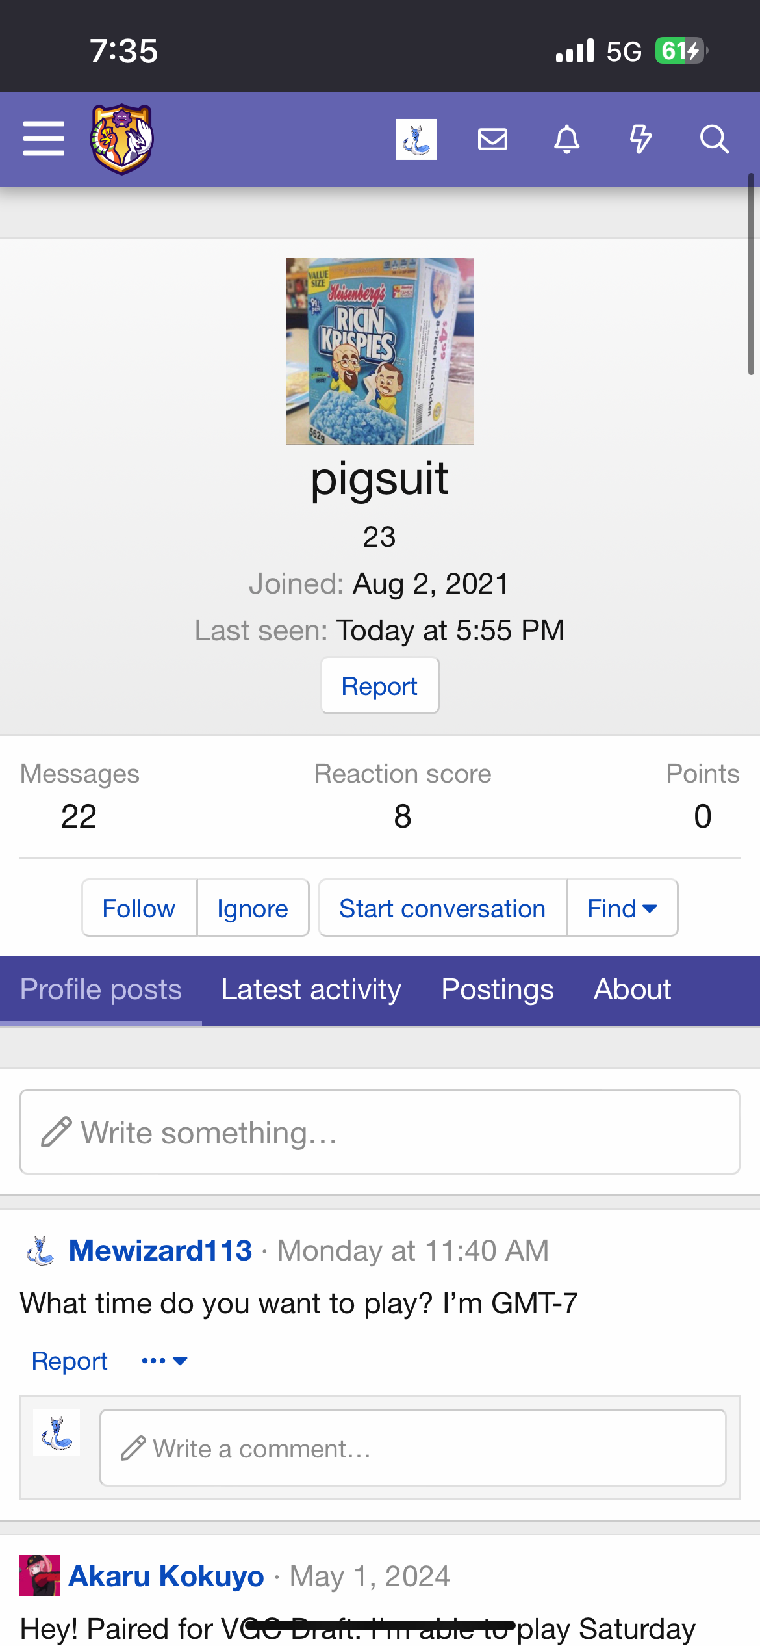Click the Write a comment field

pyautogui.click(x=413, y=1448)
